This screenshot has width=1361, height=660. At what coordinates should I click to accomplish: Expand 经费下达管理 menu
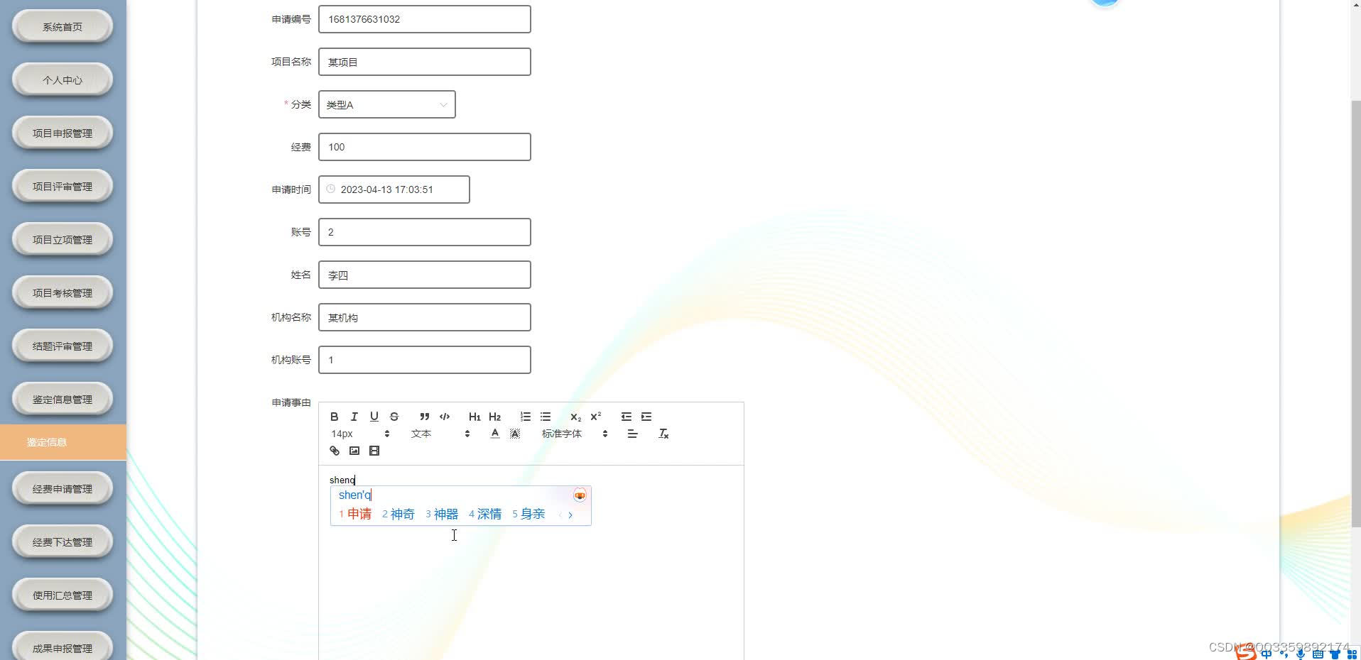pos(63,542)
